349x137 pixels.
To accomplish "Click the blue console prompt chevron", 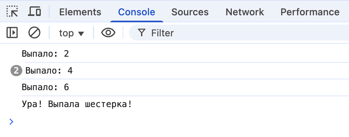I will (11, 121).
